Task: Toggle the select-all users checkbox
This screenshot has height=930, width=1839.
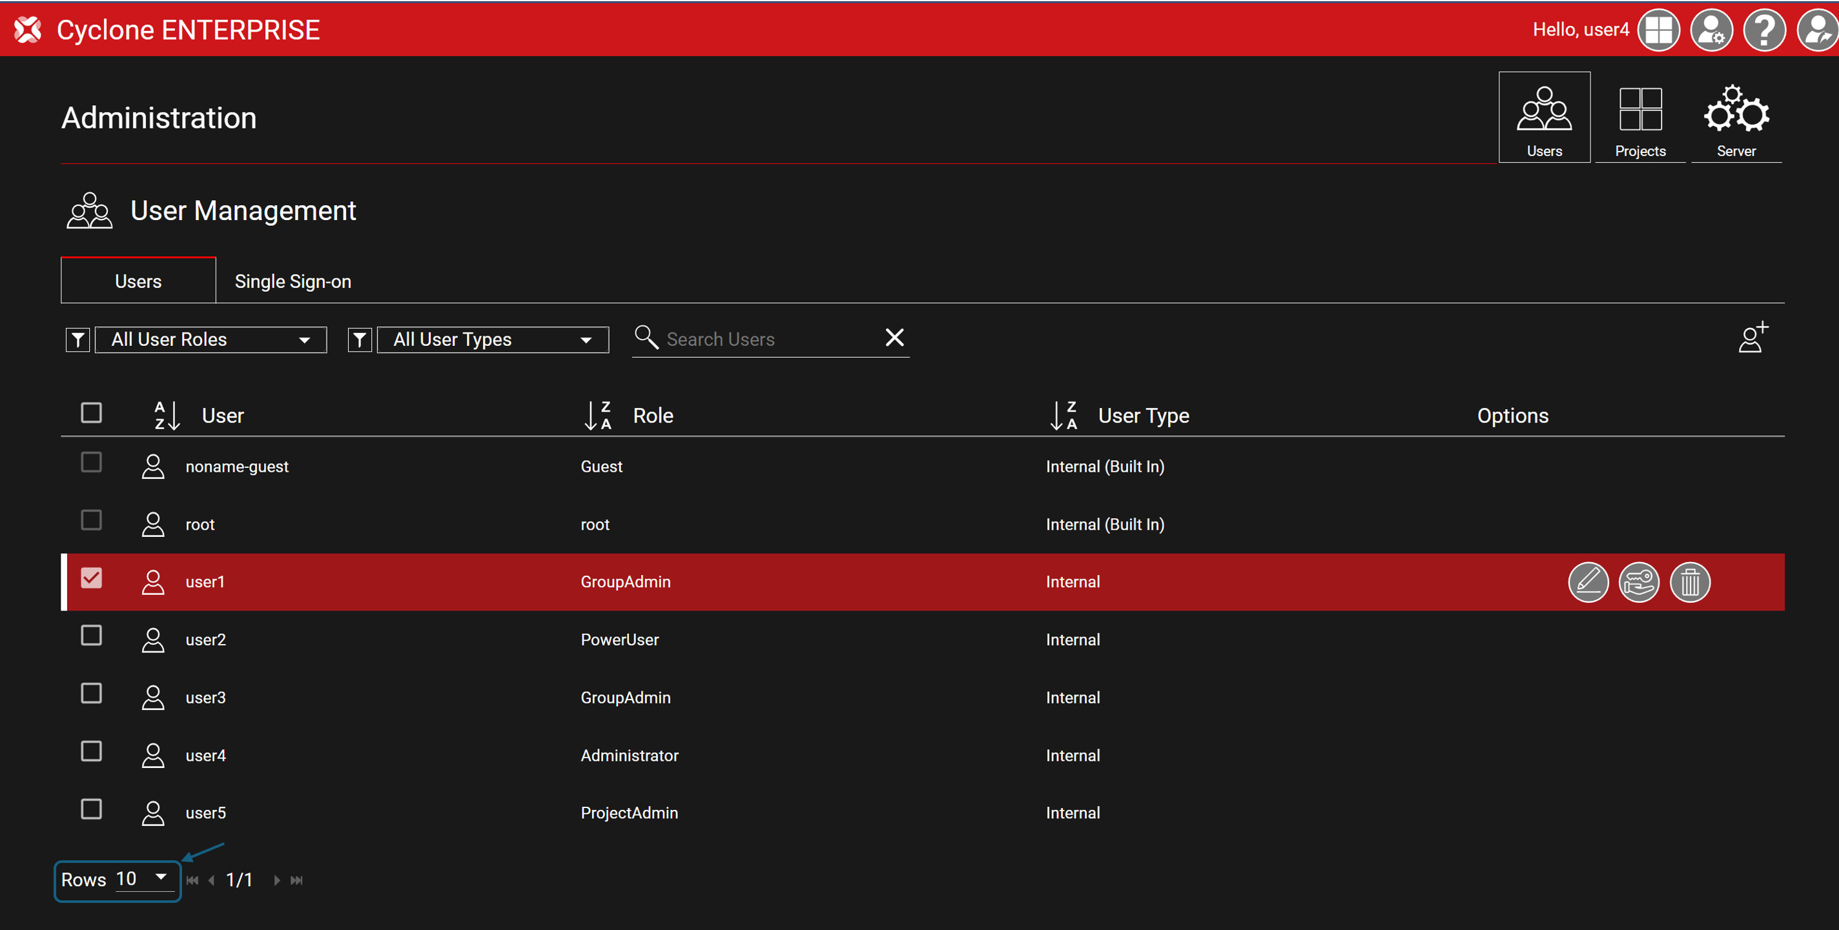Action: 92,412
